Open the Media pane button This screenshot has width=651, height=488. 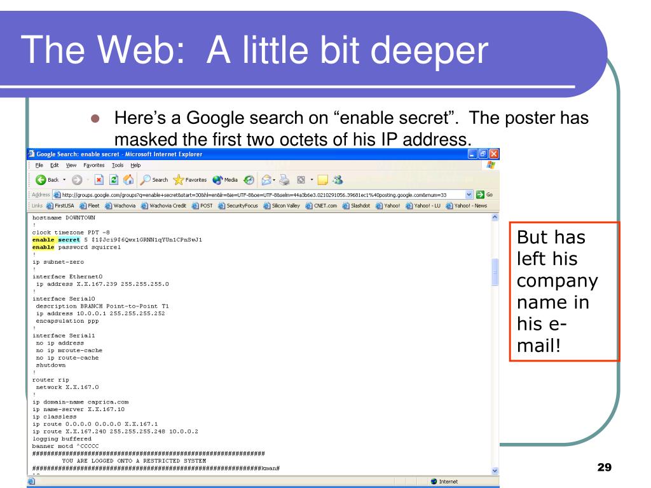coord(225,180)
